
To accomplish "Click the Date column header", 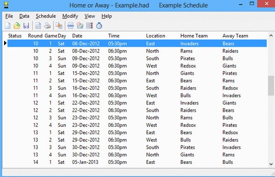I will (x=77, y=36).
